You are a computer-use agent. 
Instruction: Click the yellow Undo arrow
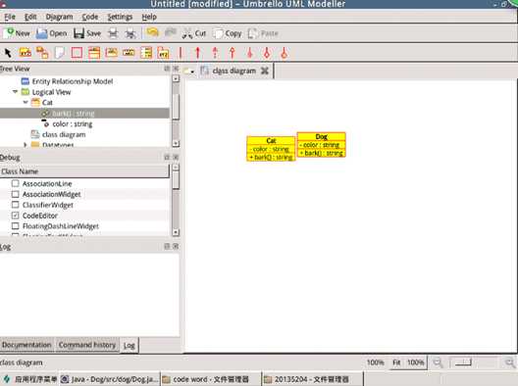tap(153, 32)
